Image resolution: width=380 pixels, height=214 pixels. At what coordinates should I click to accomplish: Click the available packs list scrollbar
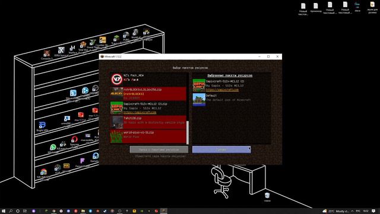point(188,132)
